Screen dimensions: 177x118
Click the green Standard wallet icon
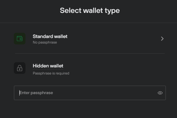click(20, 39)
